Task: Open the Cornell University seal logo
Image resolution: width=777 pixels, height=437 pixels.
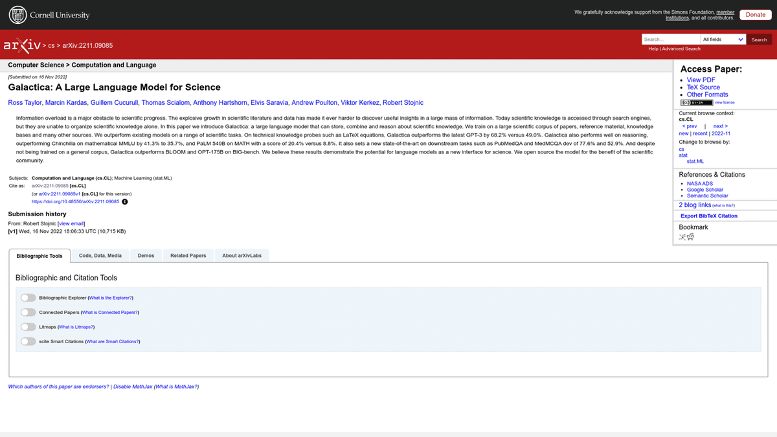Action: (17, 14)
